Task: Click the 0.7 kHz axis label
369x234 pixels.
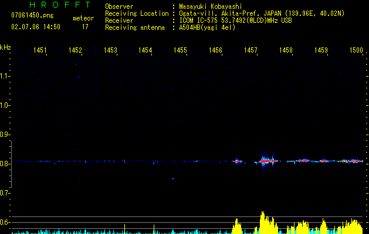Action: (x=5, y=193)
